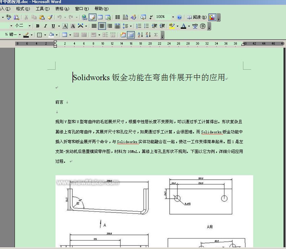Insert an Excel worksheet
286x249 pixels.
[108, 17]
